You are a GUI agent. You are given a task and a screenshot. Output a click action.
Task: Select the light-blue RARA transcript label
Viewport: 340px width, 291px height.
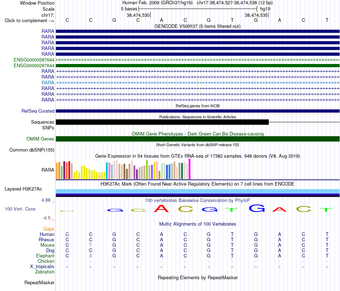[48, 83]
